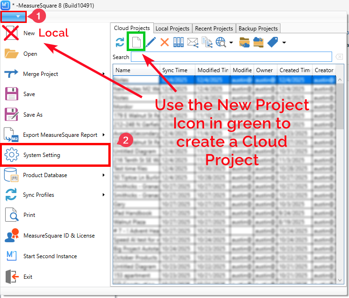Click the Exit door icon
This screenshot has height=298, width=349.
pyautogui.click(x=12, y=276)
